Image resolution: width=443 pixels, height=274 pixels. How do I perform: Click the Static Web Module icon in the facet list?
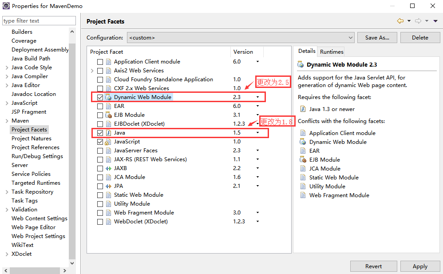point(108,195)
